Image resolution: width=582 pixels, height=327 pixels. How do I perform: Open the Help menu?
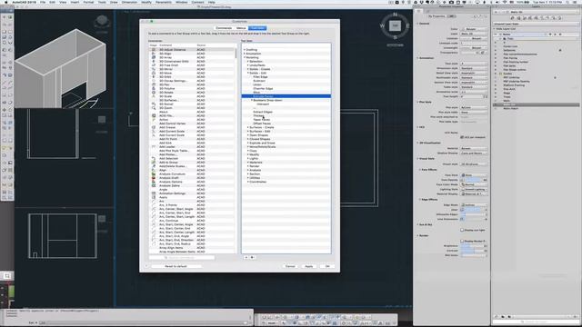click(211, 2)
